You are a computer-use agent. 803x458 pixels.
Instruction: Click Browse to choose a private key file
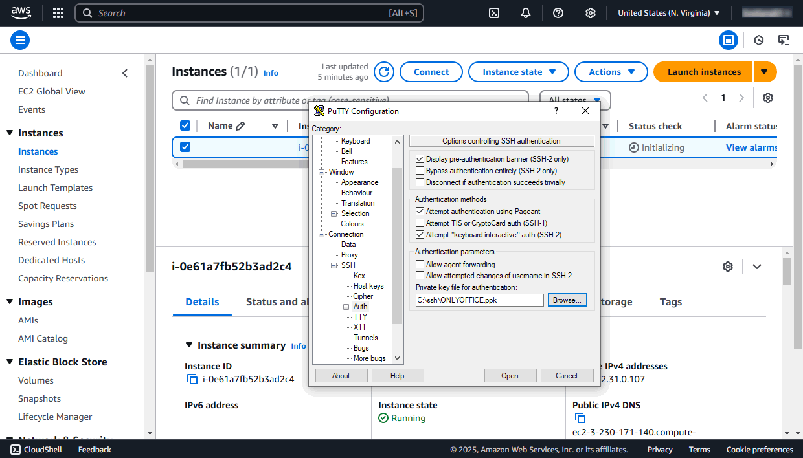coord(567,300)
